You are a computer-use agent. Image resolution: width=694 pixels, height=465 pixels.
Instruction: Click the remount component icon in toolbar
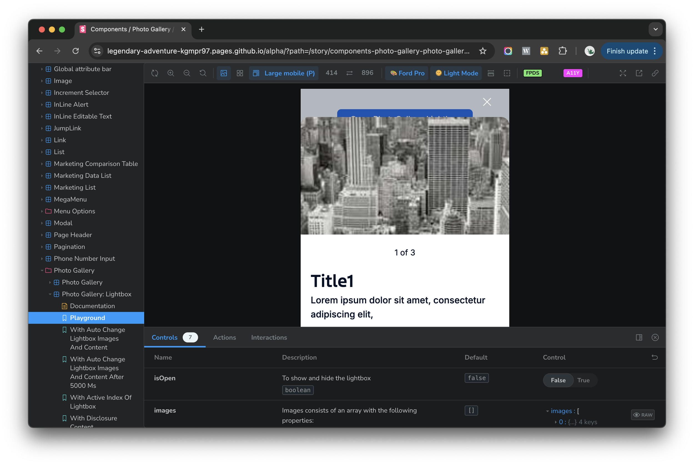(155, 73)
